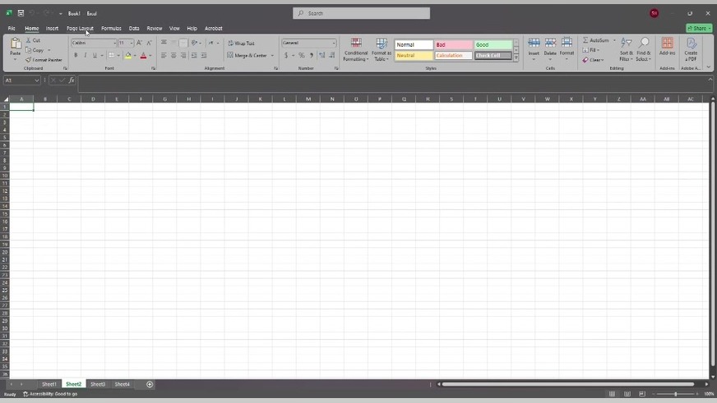Collapse the ribbon with chevron

[708, 67]
